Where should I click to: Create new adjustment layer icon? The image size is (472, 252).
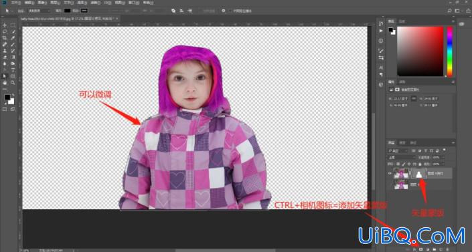coord(427,249)
